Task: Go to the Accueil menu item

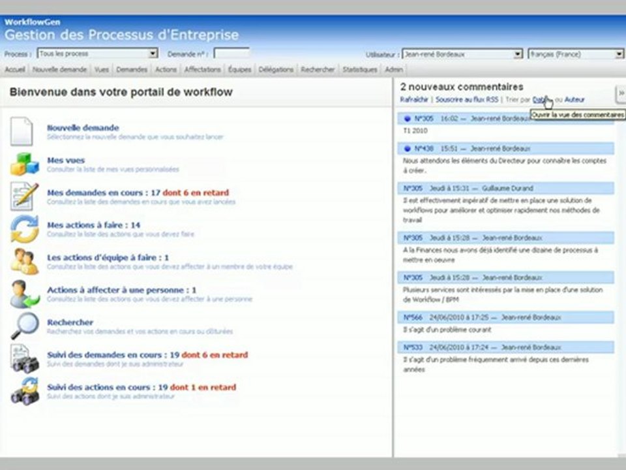Action: (15, 70)
